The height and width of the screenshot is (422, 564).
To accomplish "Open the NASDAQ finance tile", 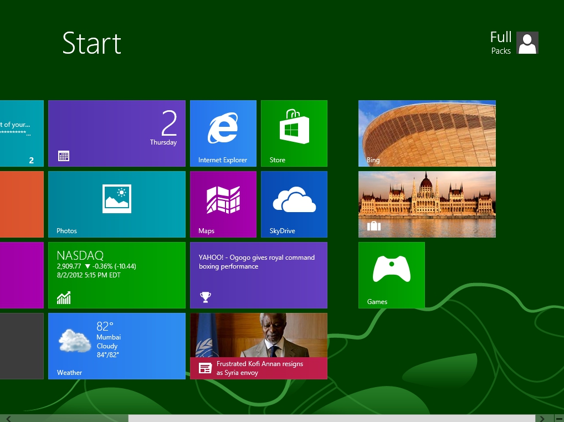I will coord(117,275).
